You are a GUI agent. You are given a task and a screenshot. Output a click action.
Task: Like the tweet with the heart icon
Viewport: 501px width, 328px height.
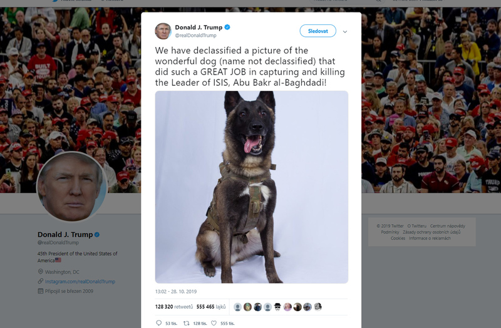[x=214, y=323]
